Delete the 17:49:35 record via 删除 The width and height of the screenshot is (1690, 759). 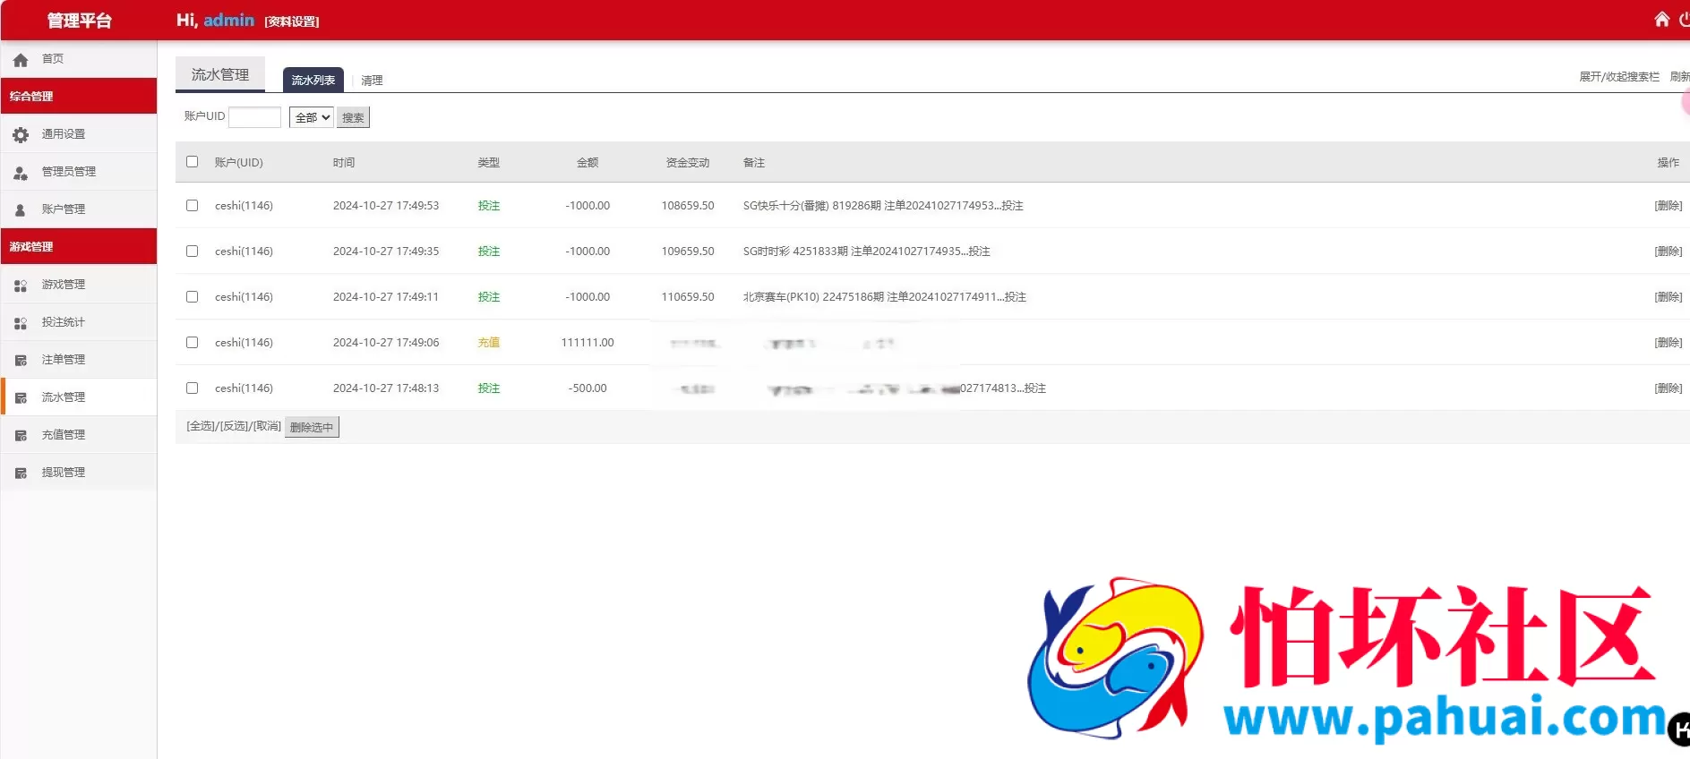click(1668, 252)
